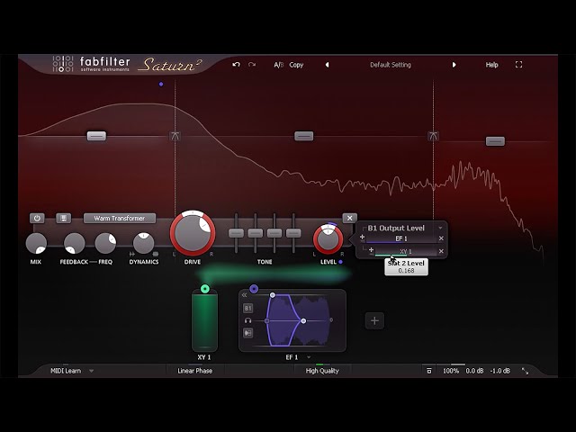Click the second TONE slider handle
Viewport: 576px width, 432px height.
[256, 233]
